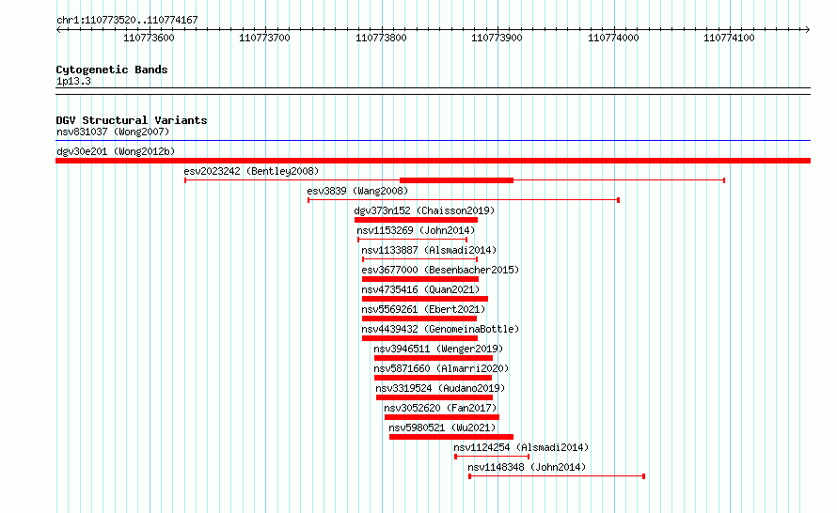
Task: Open nsv3319524 (Audano2019) label
Action: pos(440,388)
